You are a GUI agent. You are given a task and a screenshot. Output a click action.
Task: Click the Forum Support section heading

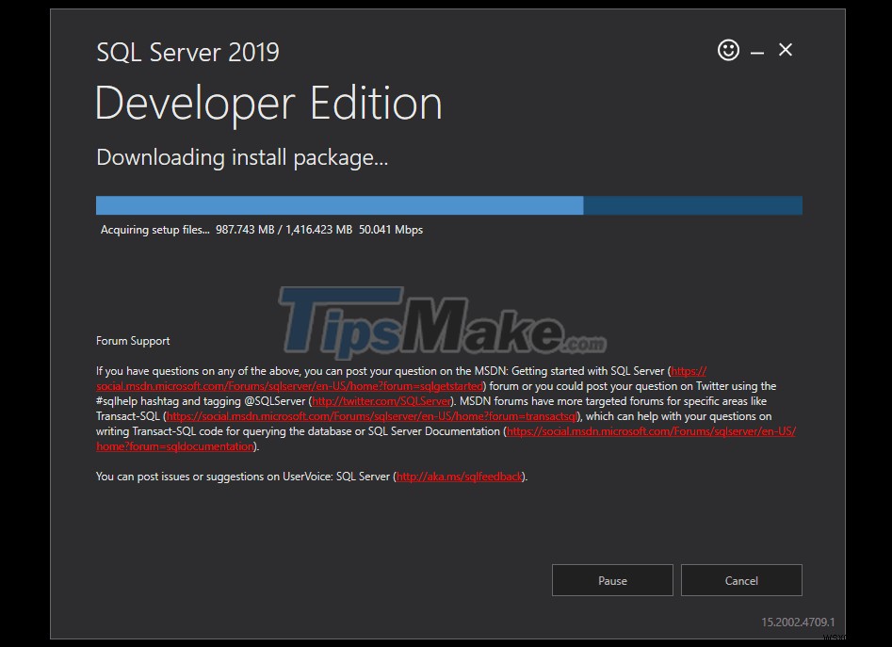pos(132,340)
